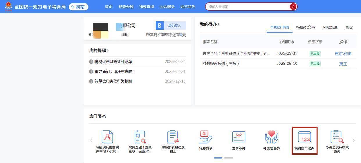
Task: Click the blue B credit grade badge
Action: (x=160, y=26)
